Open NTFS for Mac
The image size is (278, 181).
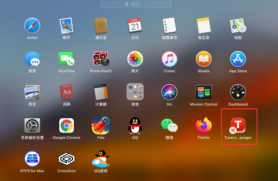(32, 159)
